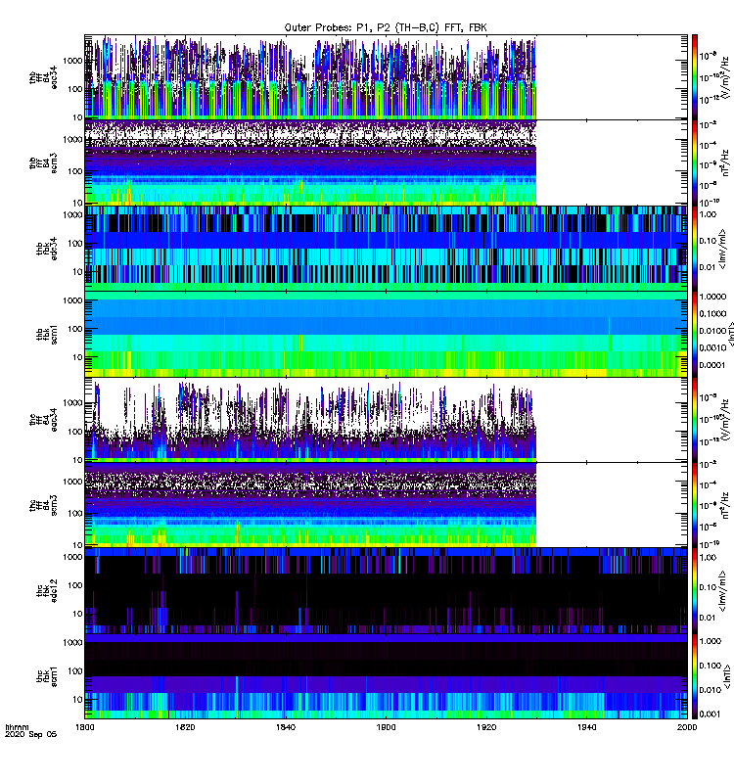Click the color bar for thb fff edc34 panel
This screenshot has height=783, width=734.
[694, 77]
